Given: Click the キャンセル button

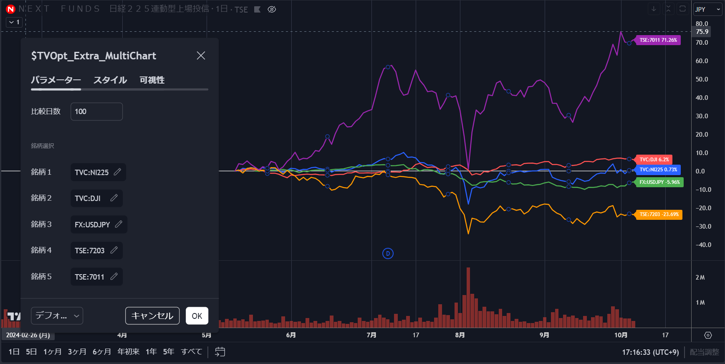Looking at the screenshot, I should (x=152, y=316).
